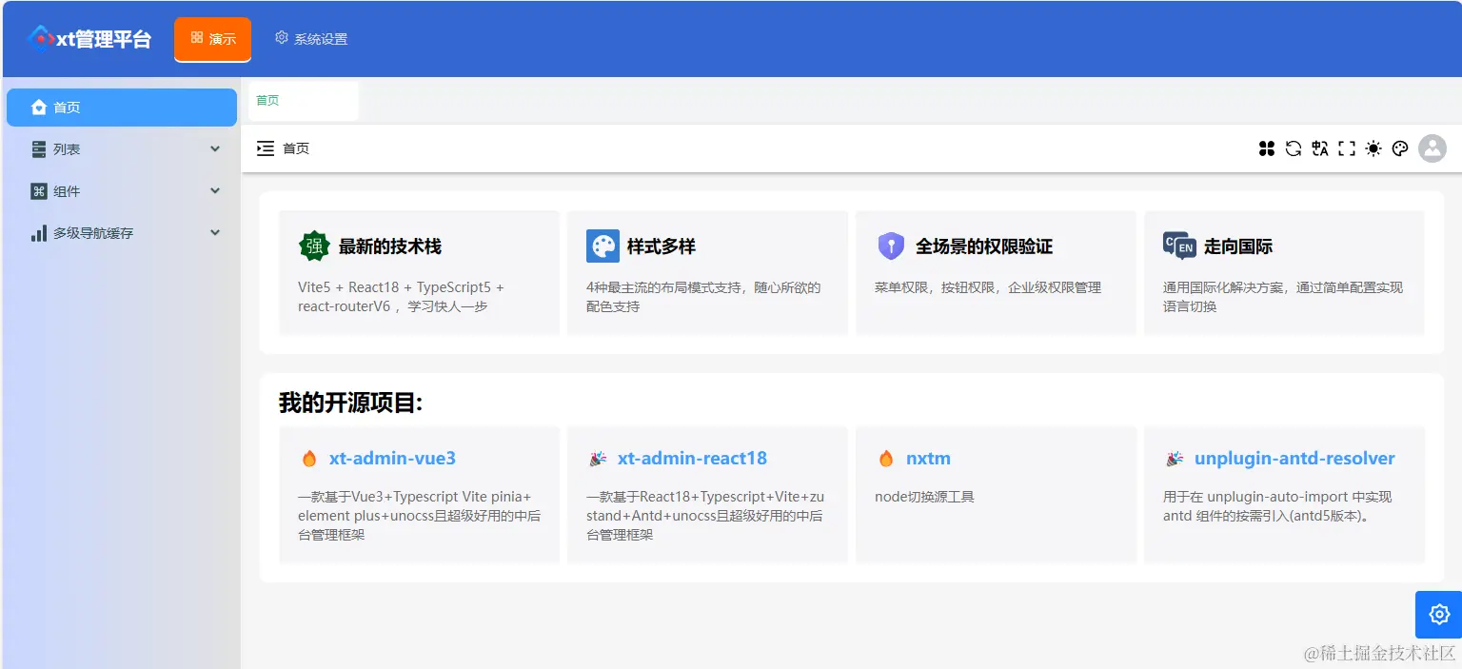
Task: Select 首页 in the left sidebar
Action: (122, 108)
